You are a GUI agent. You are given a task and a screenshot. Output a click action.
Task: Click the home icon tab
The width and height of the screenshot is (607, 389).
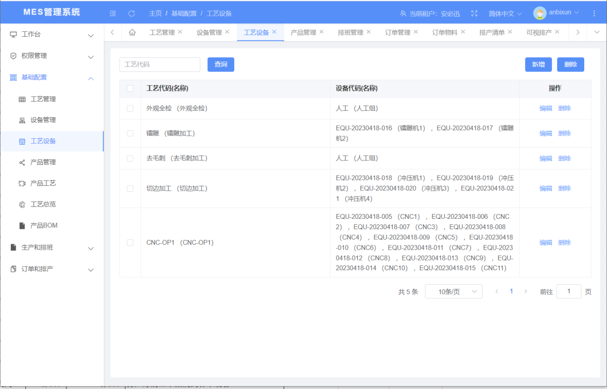tap(132, 32)
